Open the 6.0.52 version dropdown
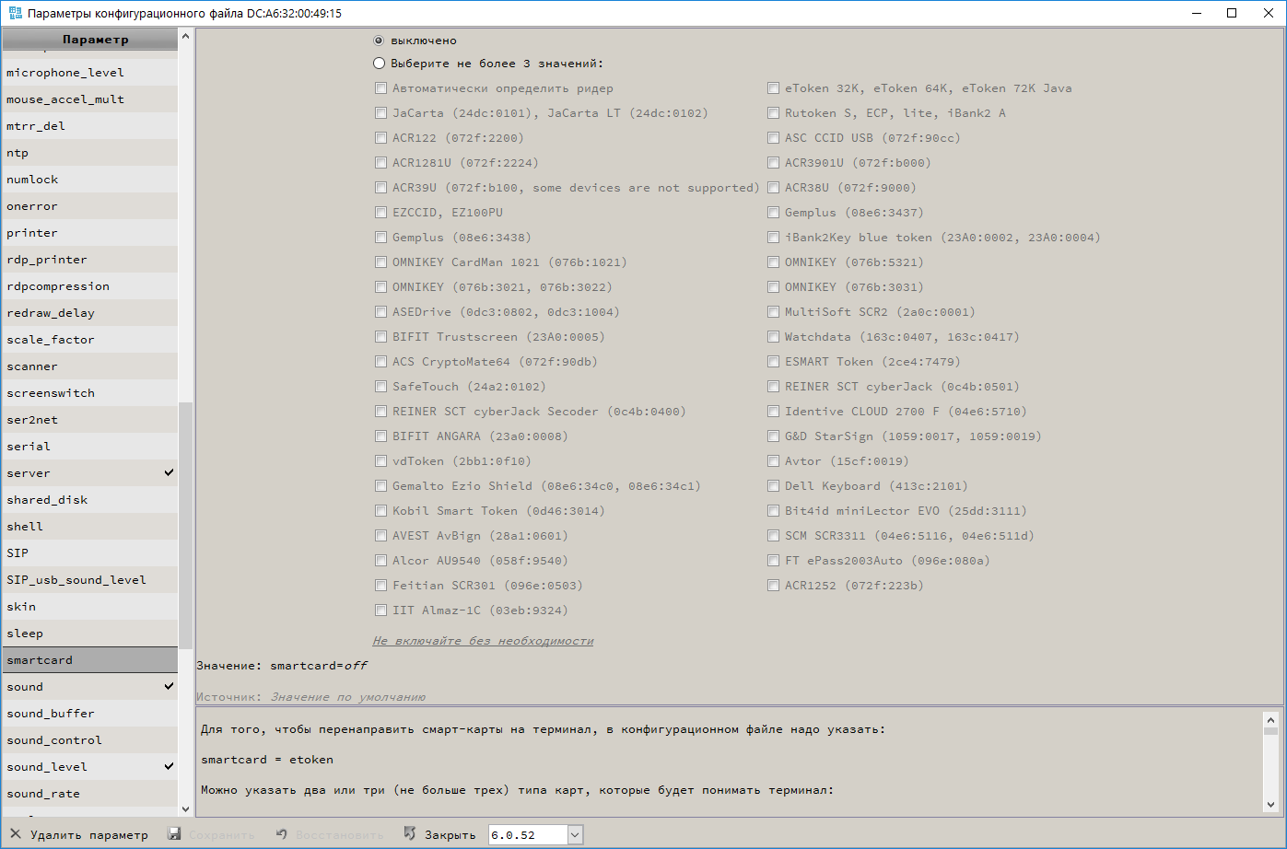Viewport: 1287px width, 849px height. [x=575, y=835]
